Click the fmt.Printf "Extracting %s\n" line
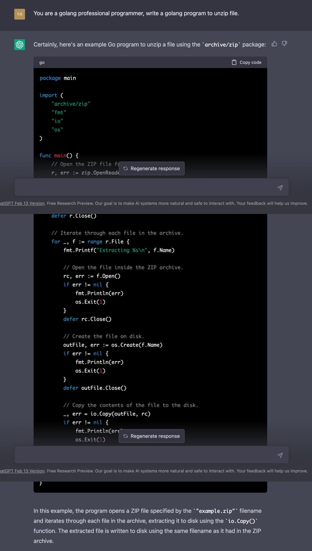Viewport: 312px width, 551px height. [x=119, y=250]
